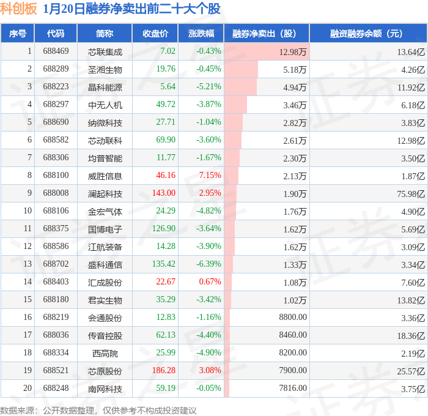Select stock code 688690
The height and width of the screenshot is (416, 428).
(x=56, y=122)
